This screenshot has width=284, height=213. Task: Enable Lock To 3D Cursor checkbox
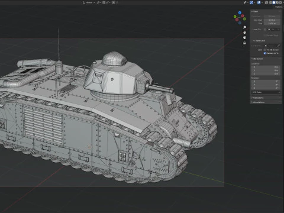coord(265,50)
